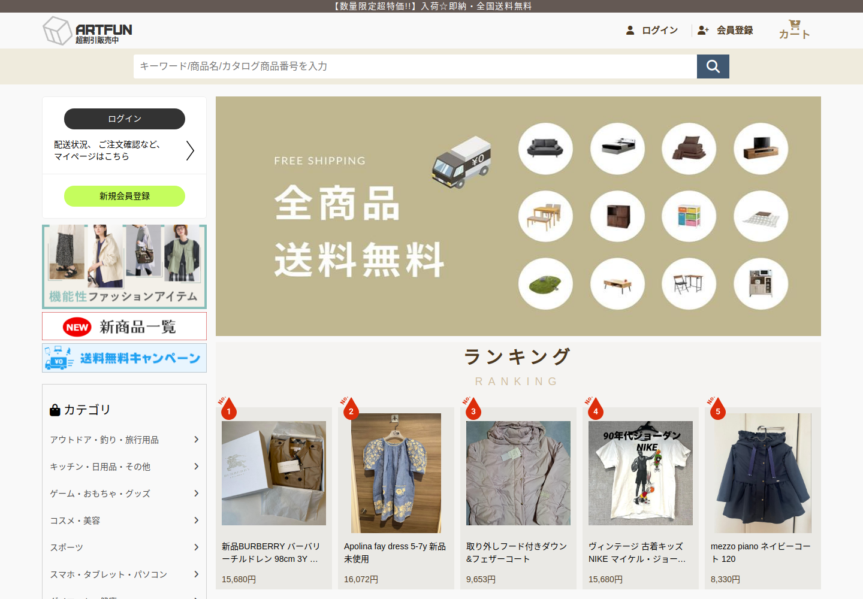Select the desk and chair circle icon
Viewport: 863px width, 599px height.
pyautogui.click(x=689, y=284)
